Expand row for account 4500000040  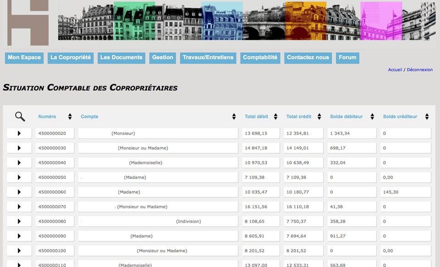pyautogui.click(x=19, y=162)
